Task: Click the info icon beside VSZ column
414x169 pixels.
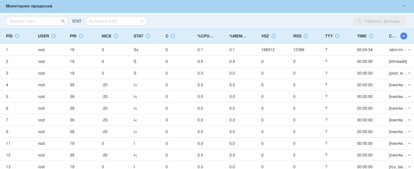Action: click(273, 36)
